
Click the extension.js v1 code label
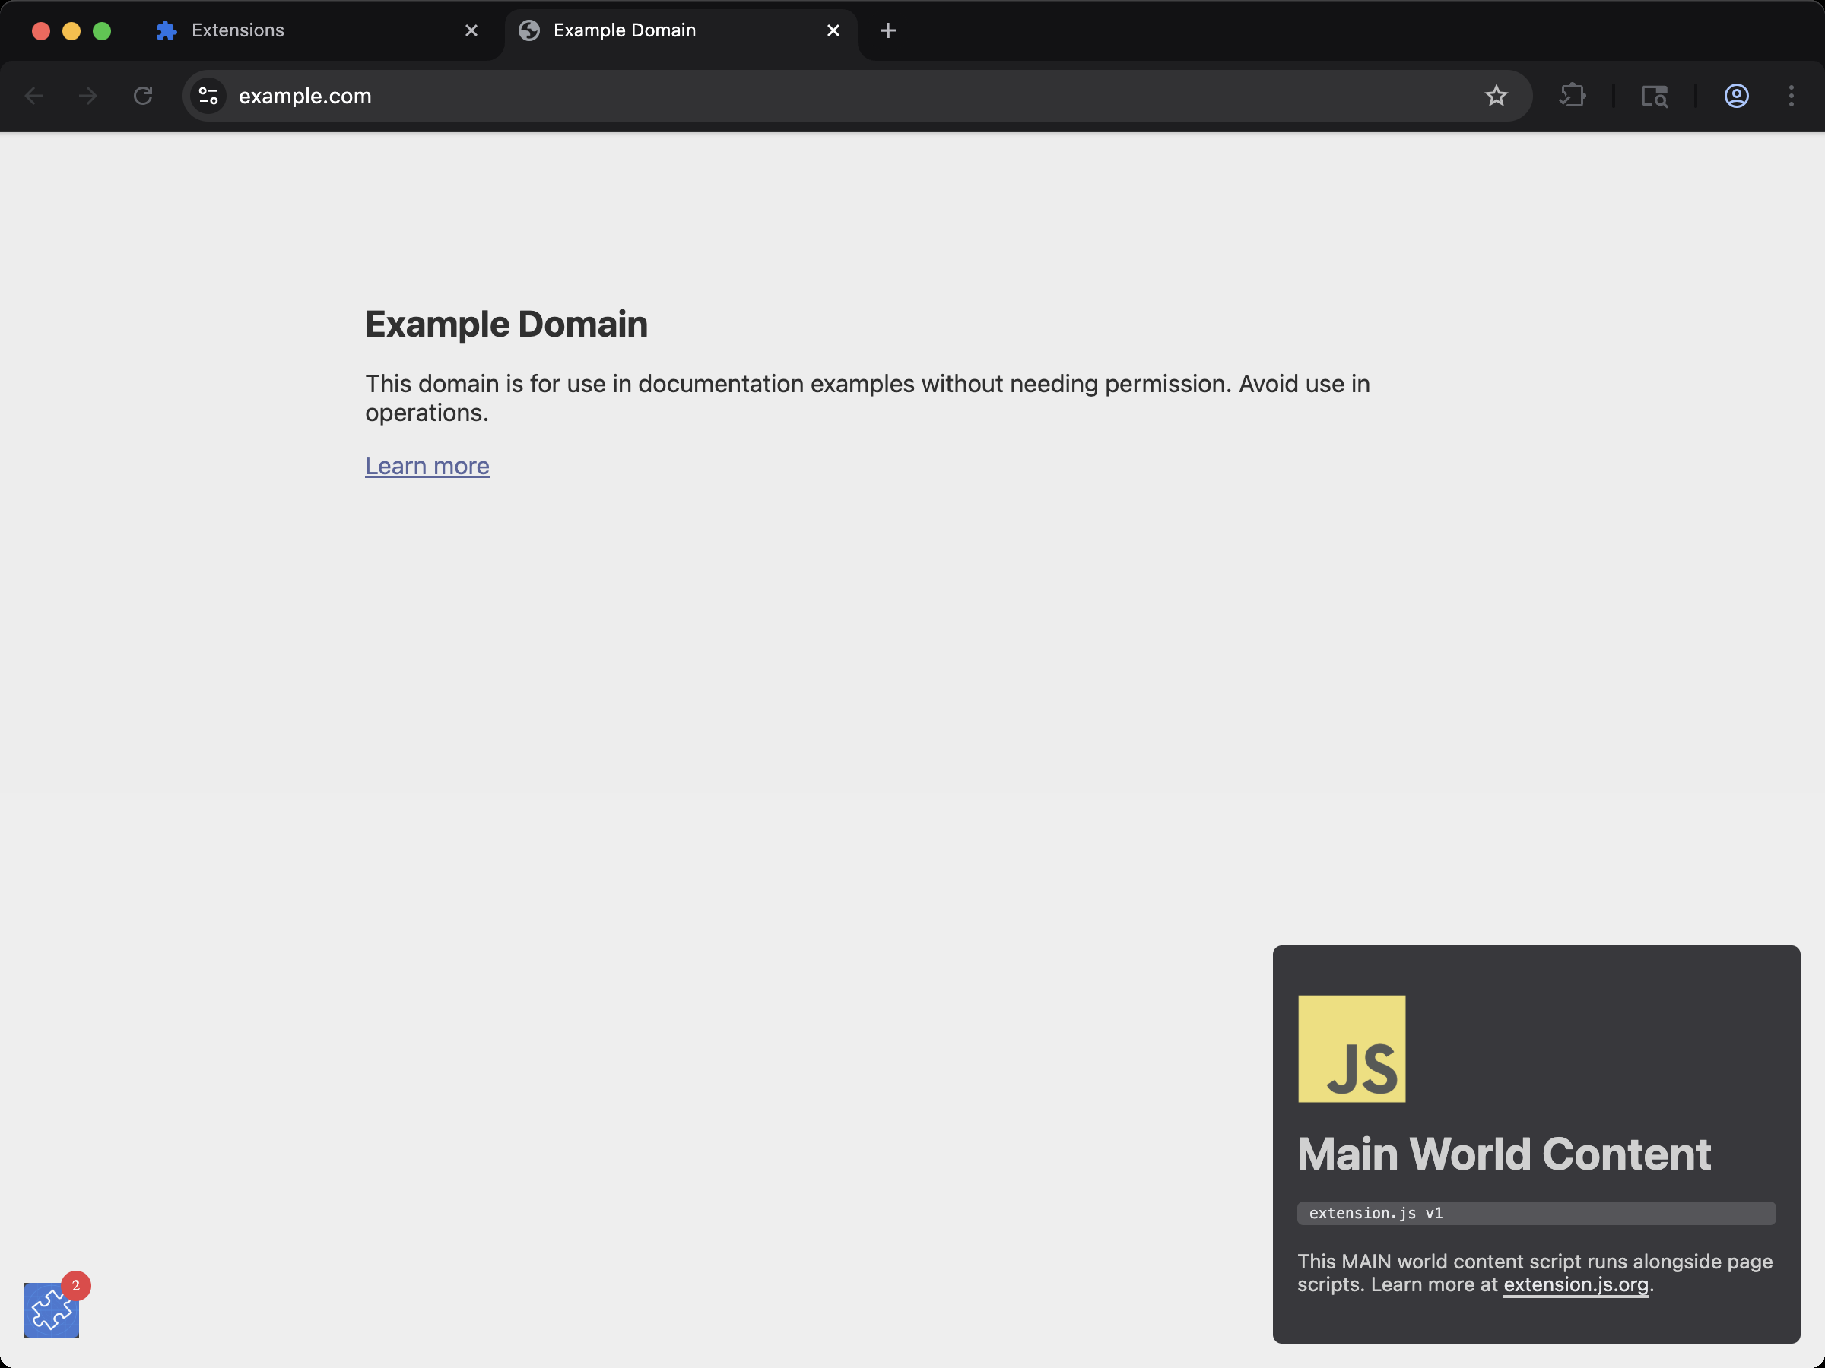pos(1535,1212)
